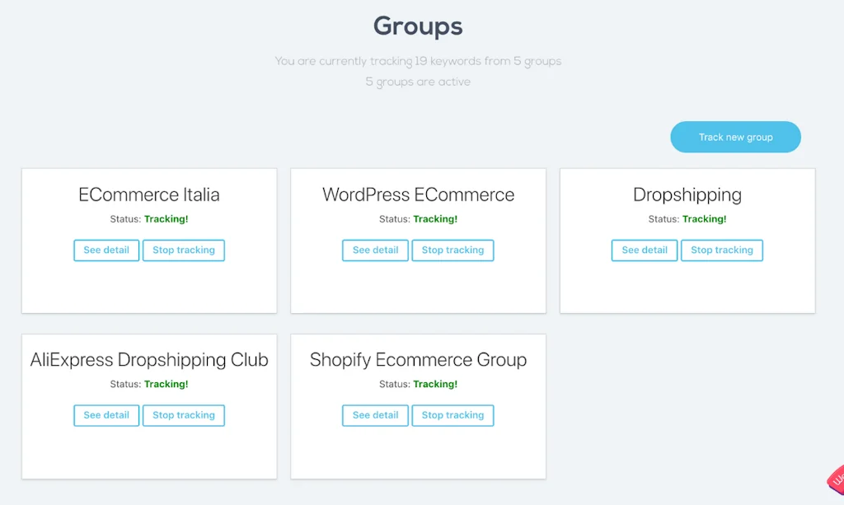View details of WordPress ECommerce group
The width and height of the screenshot is (844, 505).
[375, 250]
